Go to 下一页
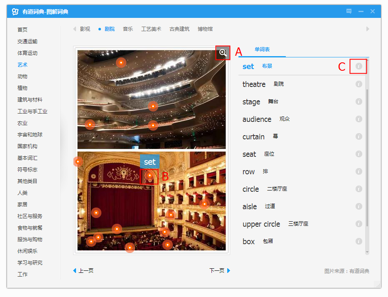 click(216, 270)
